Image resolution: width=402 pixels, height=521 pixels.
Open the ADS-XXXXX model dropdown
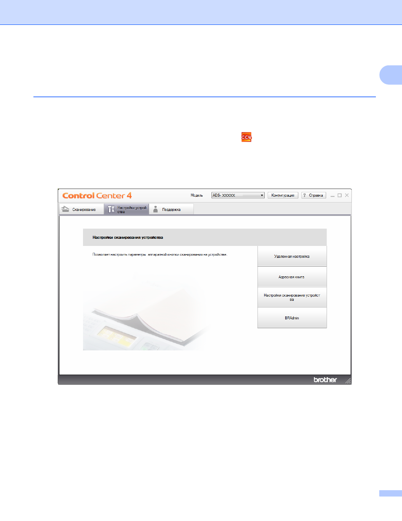(x=238, y=195)
